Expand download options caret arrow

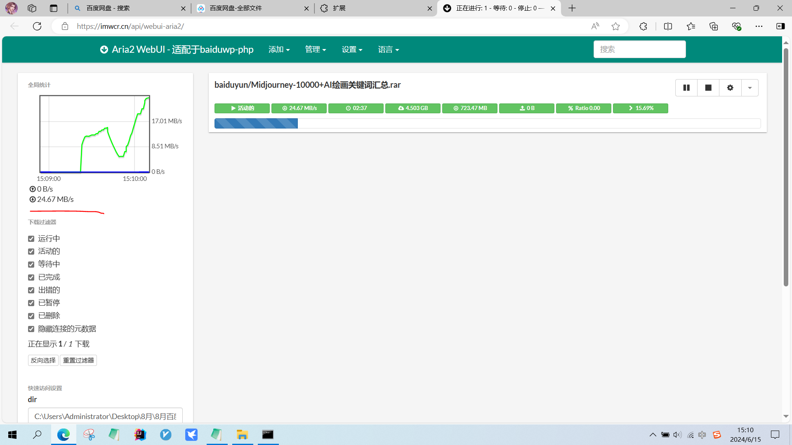pos(750,88)
